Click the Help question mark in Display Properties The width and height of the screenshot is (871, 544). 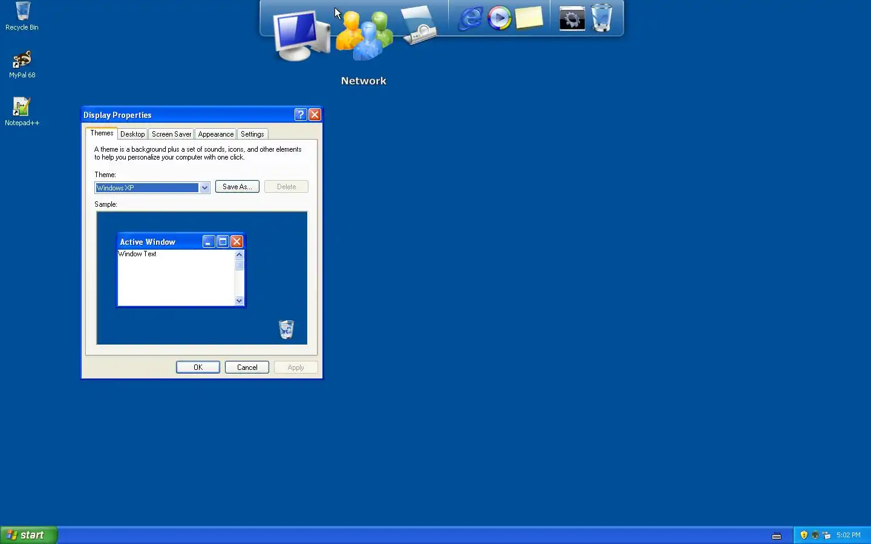click(301, 115)
